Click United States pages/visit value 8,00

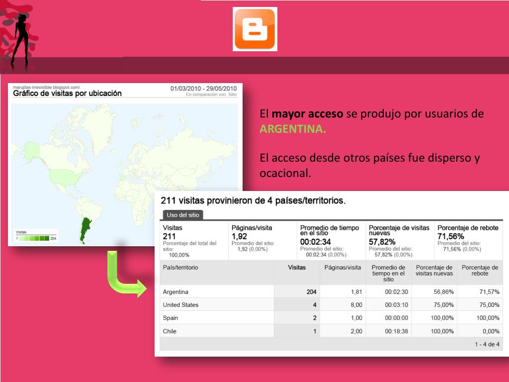pos(356,305)
